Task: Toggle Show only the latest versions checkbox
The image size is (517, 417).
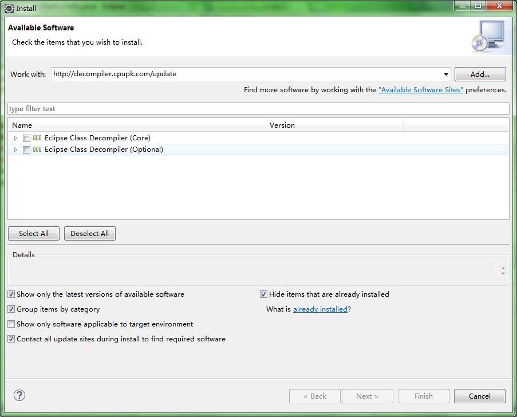Action: [x=11, y=294]
